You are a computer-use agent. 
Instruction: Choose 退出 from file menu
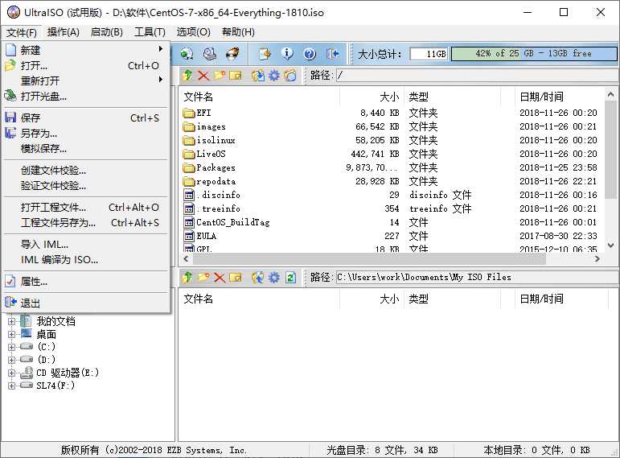coord(86,303)
